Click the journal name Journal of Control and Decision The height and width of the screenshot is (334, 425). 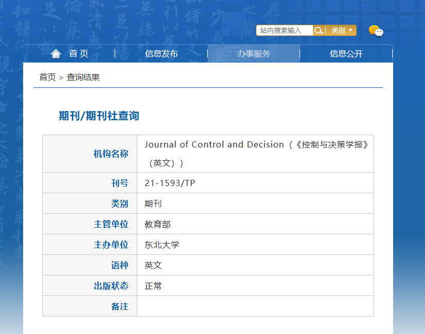click(x=214, y=144)
